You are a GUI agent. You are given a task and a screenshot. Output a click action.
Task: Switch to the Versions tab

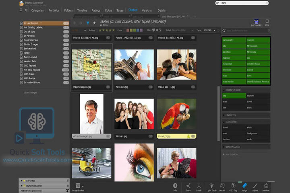147,10
